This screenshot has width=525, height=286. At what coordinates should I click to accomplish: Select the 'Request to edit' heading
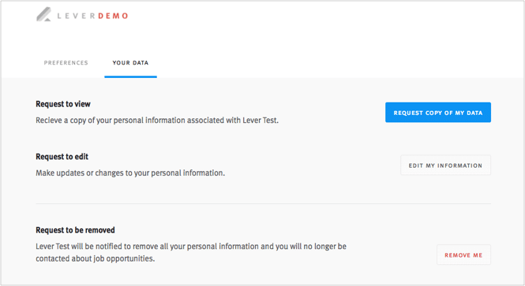pos(62,157)
